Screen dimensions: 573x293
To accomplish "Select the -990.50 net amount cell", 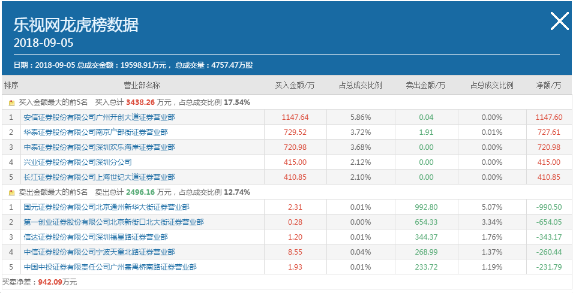I will click(x=548, y=207).
